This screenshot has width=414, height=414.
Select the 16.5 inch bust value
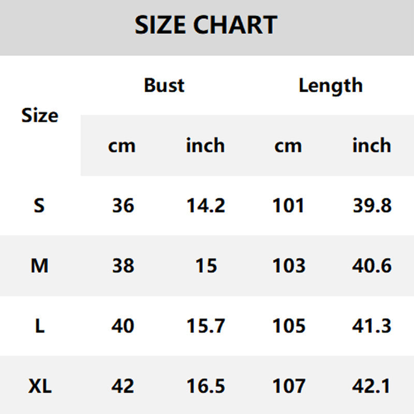[205, 386]
